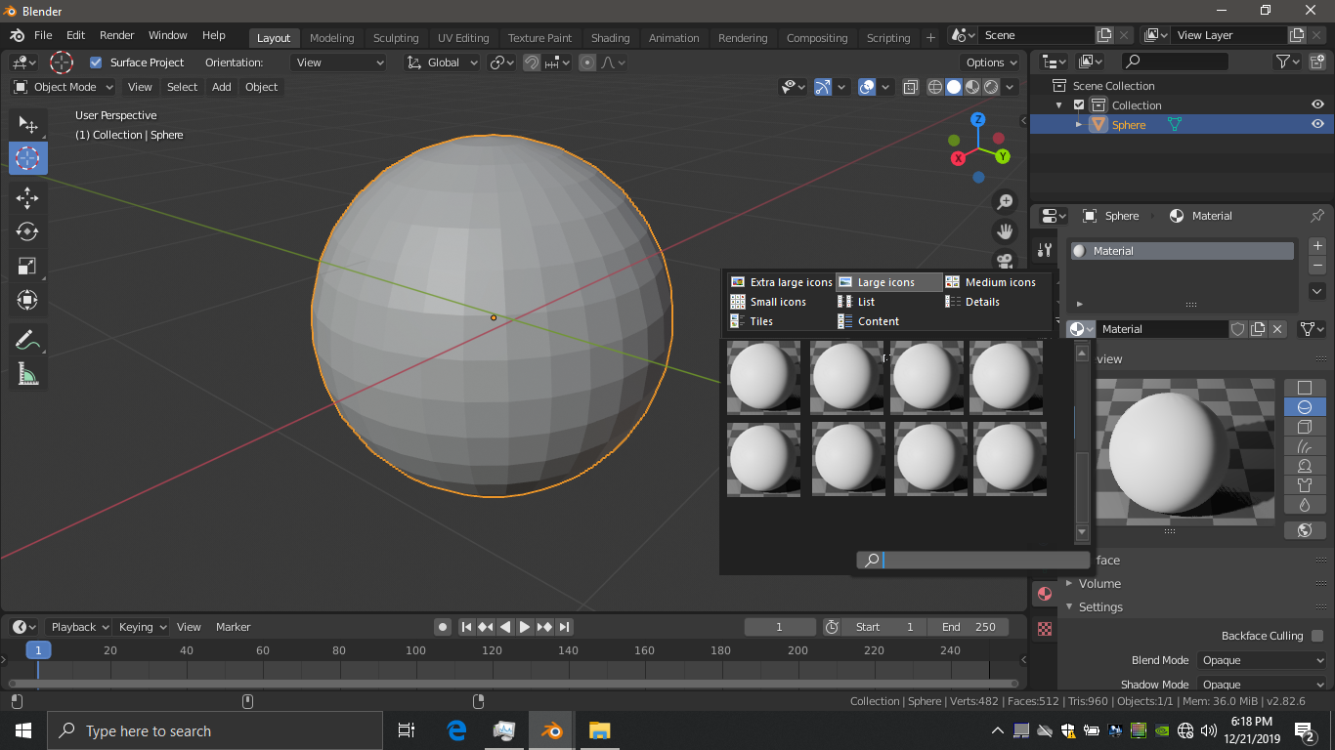This screenshot has height=750, width=1335.
Task: Choose the hair strands preview icon
Action: (x=1305, y=446)
